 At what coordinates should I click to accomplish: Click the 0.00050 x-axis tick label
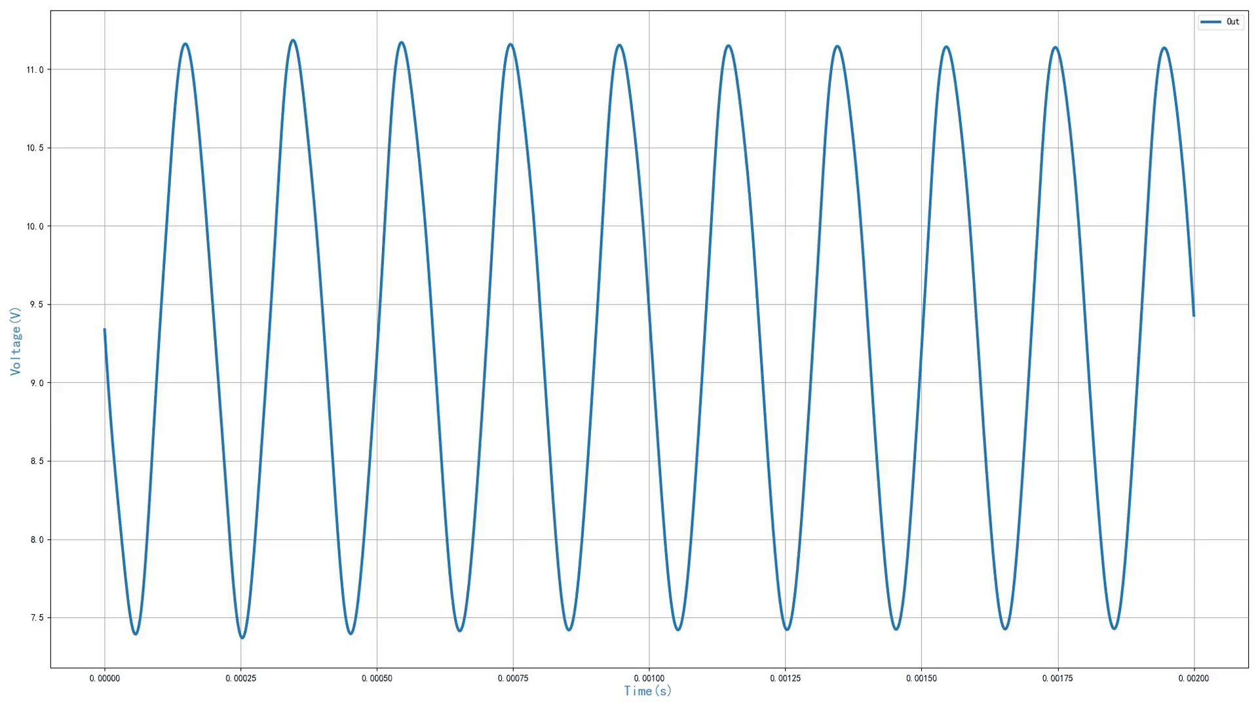377,679
